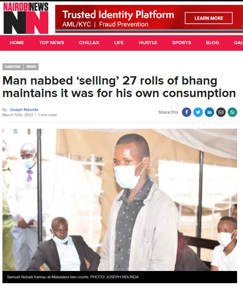Image resolution: width=243 pixels, height=287 pixels.
Task: Share article via WhatsApp icon
Action: [x=232, y=112]
